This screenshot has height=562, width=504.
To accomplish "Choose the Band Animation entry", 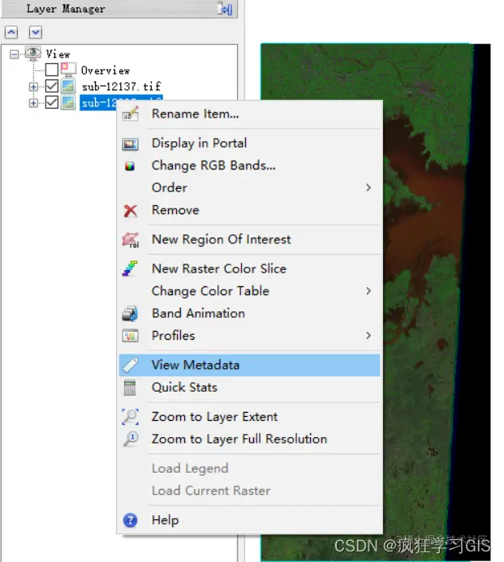I will pos(249,313).
